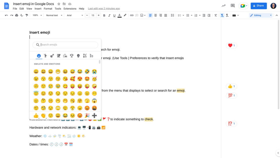The width and height of the screenshot is (280, 158).
Task: Click the Paint format tool
Action: (x=27, y=15)
